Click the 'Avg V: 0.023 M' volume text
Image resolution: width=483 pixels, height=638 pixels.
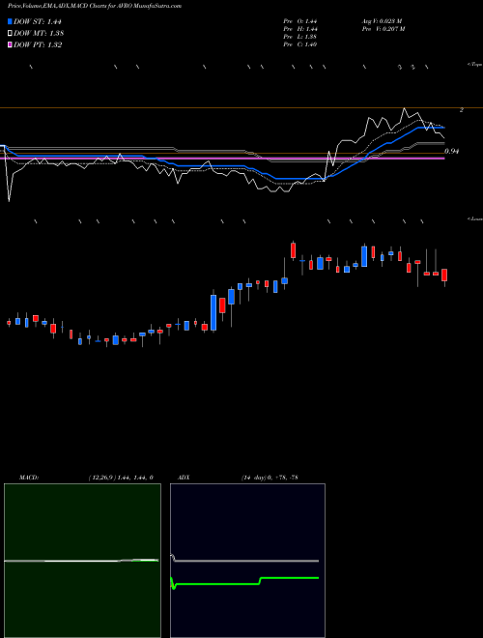[x=382, y=20]
